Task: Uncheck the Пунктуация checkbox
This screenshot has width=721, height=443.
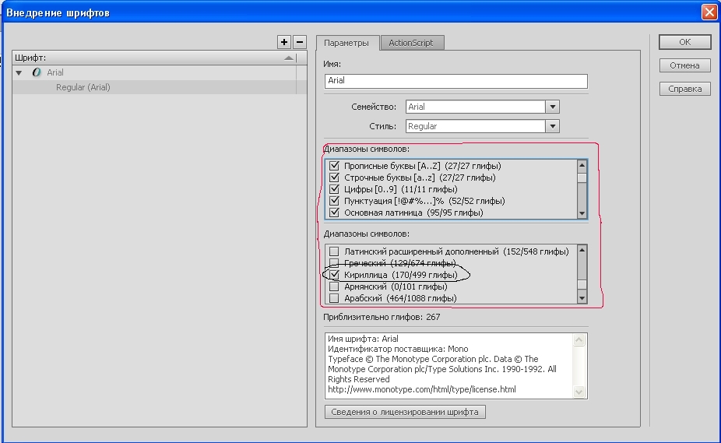Action: coord(334,201)
